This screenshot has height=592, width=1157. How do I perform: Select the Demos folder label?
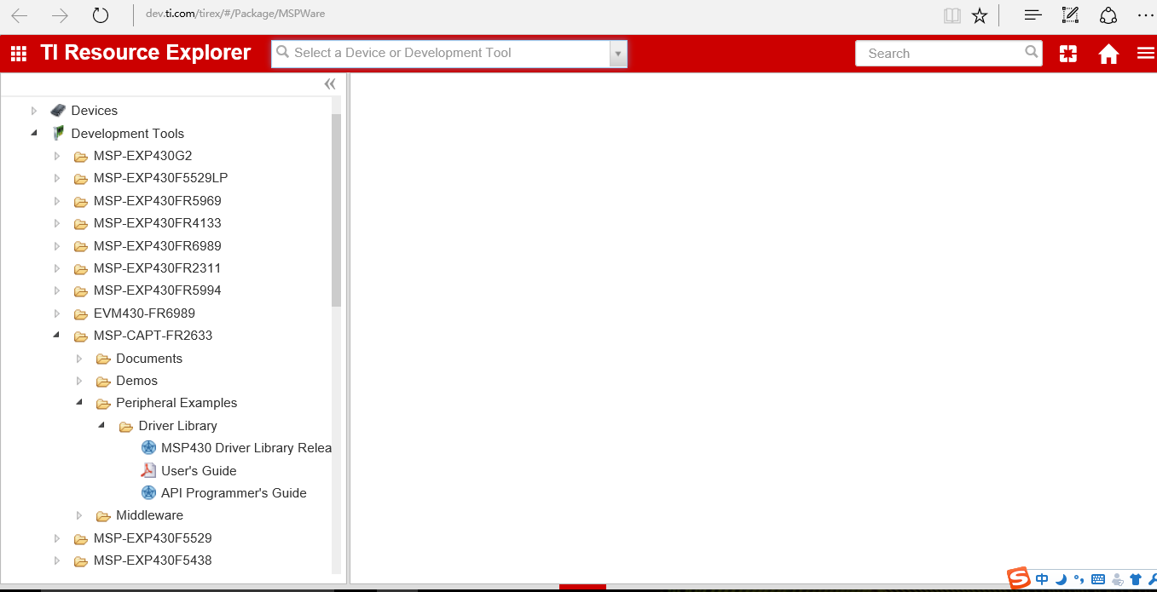tap(136, 381)
